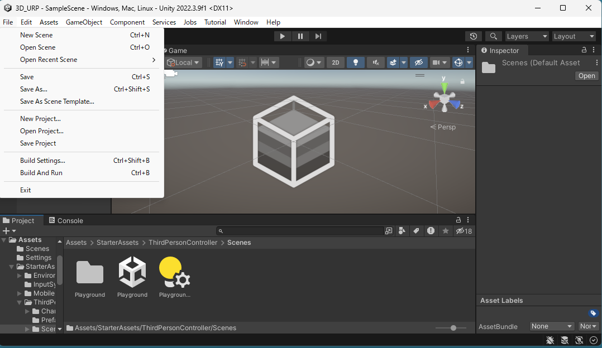Click the Step frame button

point(318,36)
